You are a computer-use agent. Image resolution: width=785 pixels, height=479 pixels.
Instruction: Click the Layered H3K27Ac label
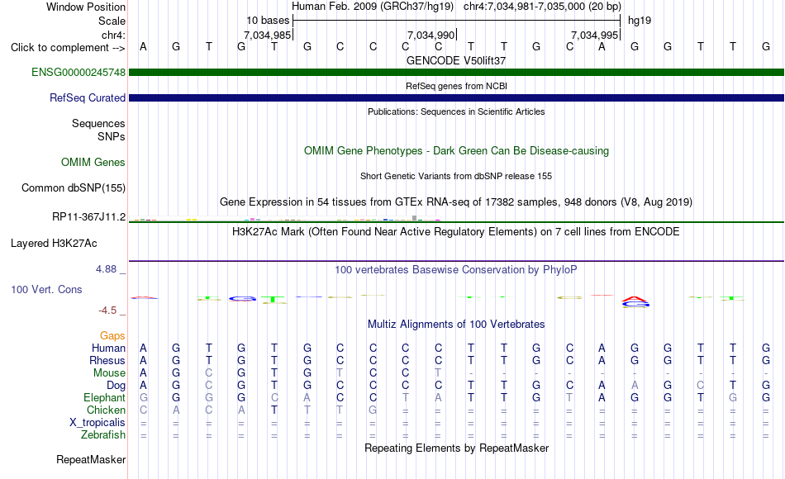pyautogui.click(x=54, y=244)
